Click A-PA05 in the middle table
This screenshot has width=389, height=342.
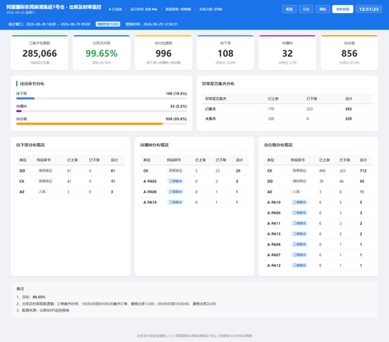150,181
